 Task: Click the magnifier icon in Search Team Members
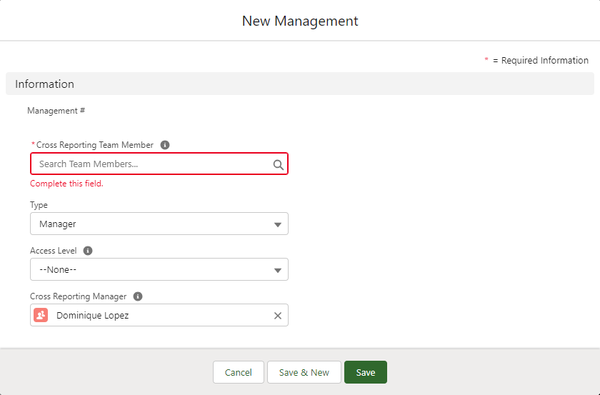(x=278, y=164)
